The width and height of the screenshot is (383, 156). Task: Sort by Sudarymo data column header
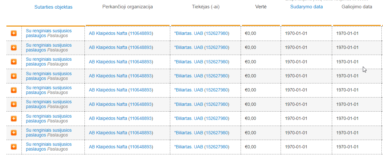point(306,7)
